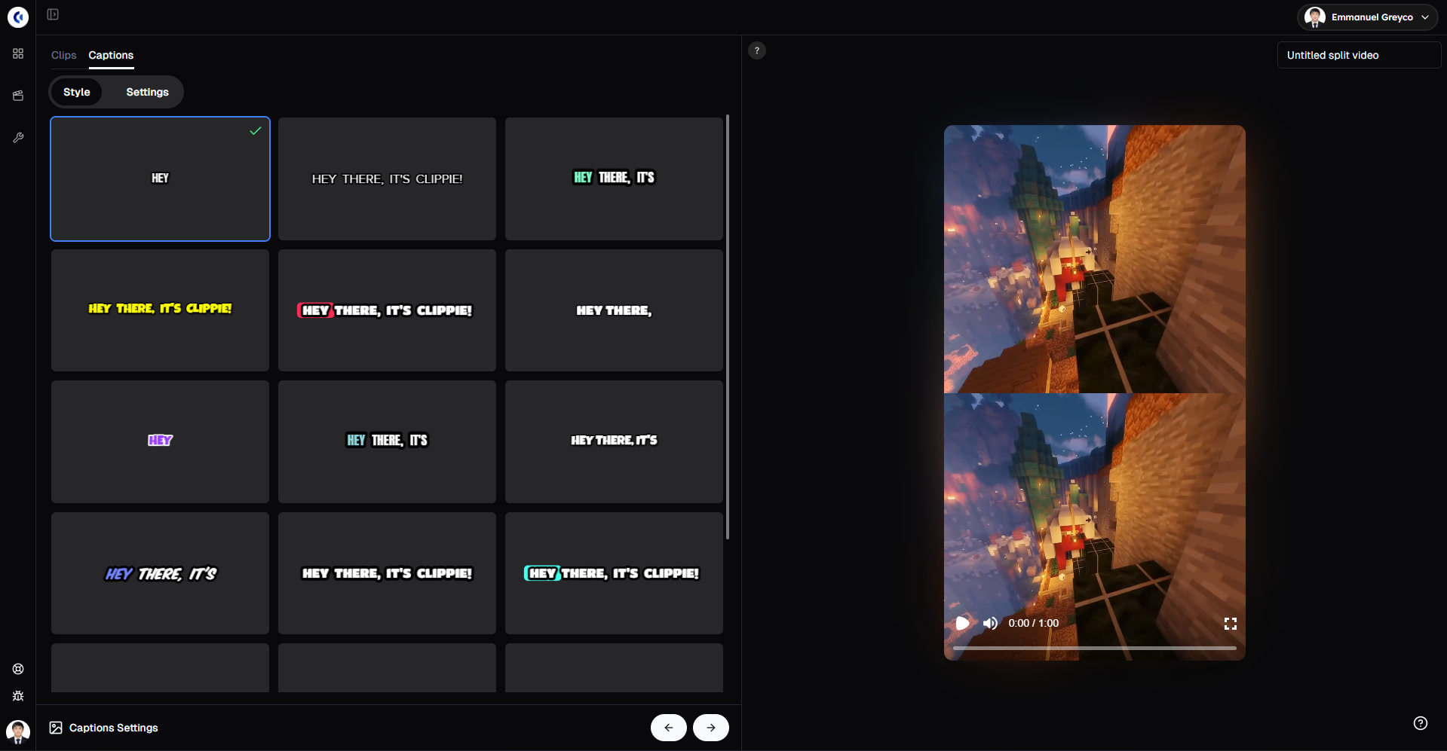Expand the Emmanuel Greyco account dropdown

click(1367, 17)
